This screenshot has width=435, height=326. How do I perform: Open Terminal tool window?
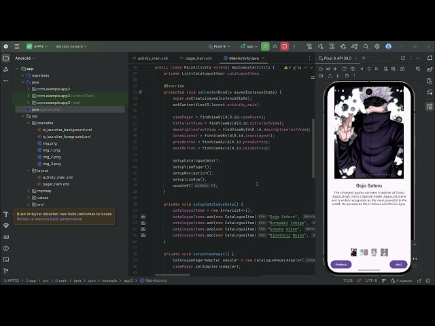(6, 259)
